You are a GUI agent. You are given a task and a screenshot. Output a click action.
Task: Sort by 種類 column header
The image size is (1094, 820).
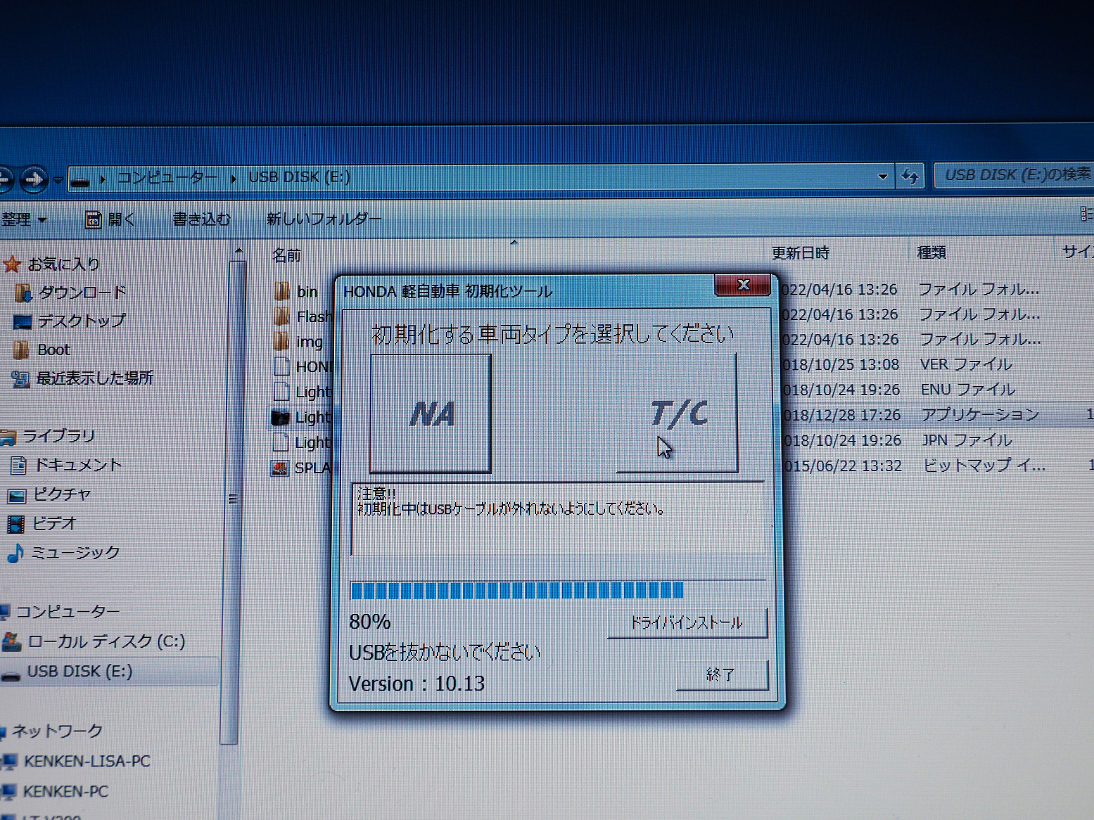931,252
